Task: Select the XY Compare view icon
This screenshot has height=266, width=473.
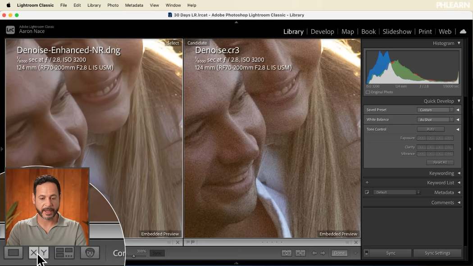Action: click(x=38, y=252)
